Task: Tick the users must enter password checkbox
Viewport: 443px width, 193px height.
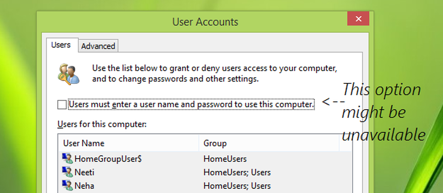Action: pos(62,105)
